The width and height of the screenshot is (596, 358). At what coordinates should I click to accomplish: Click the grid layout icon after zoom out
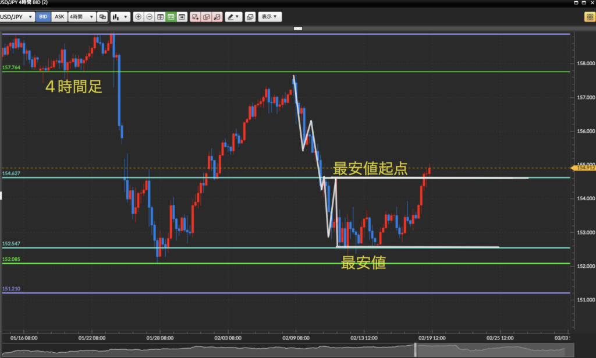pyautogui.click(x=160, y=17)
